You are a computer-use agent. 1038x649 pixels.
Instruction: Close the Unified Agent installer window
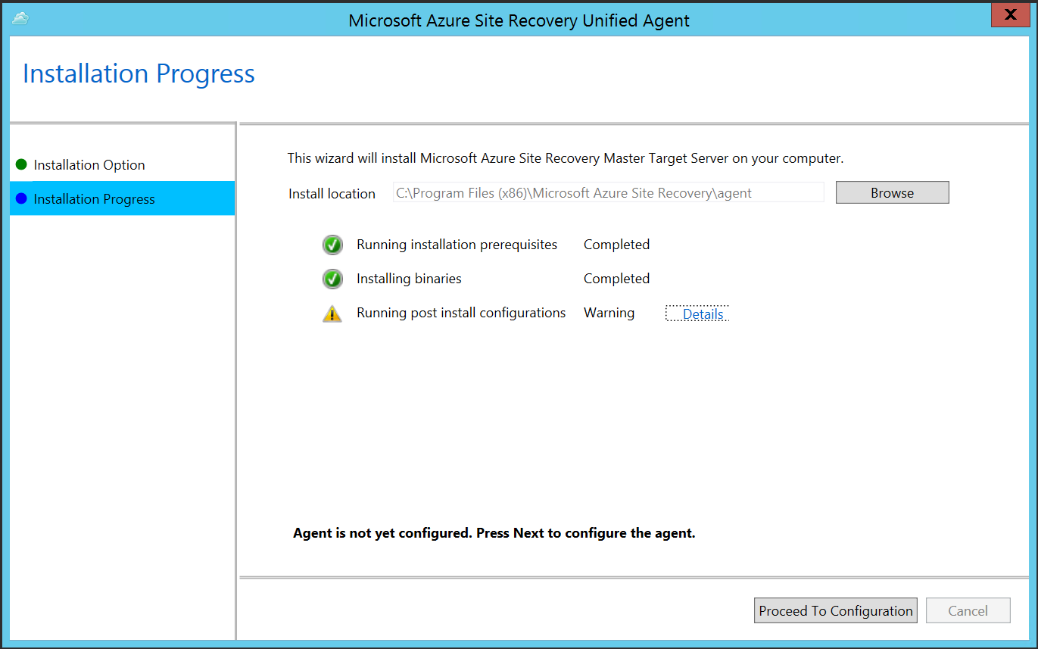point(1010,15)
